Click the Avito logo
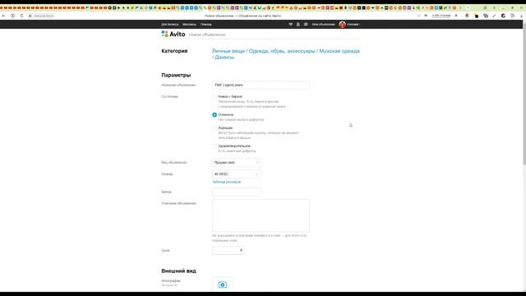 [x=173, y=34]
